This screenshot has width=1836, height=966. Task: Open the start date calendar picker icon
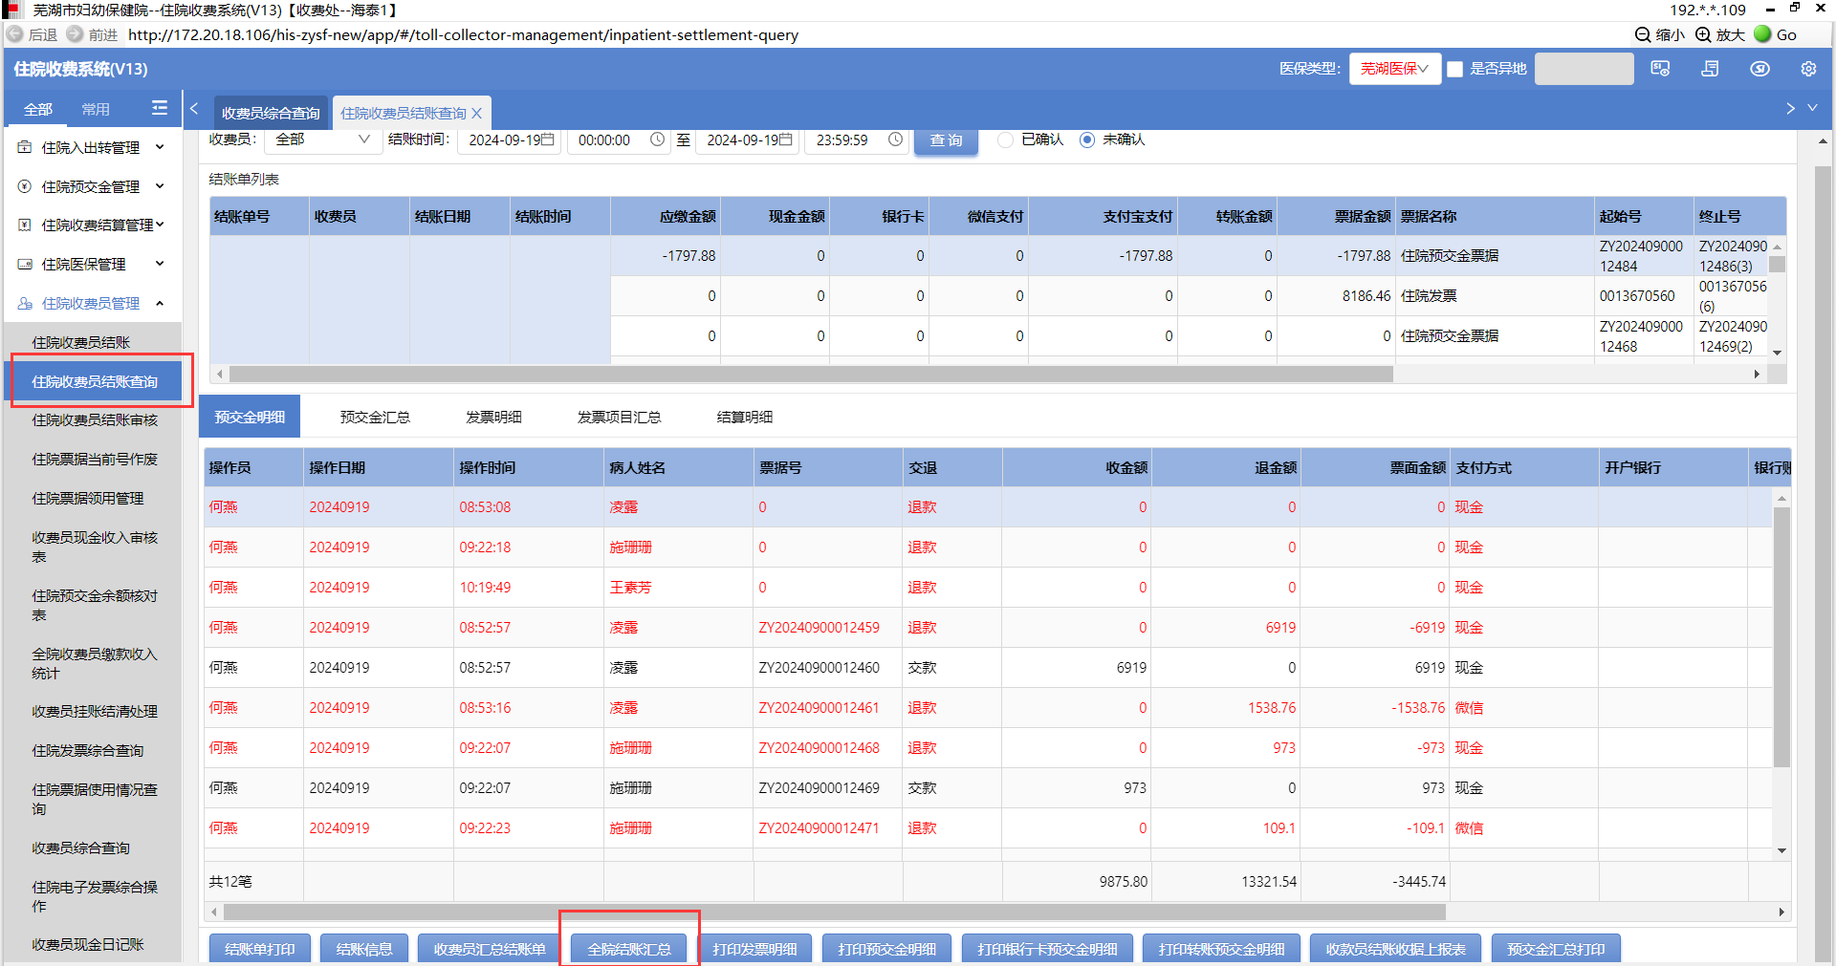point(548,140)
